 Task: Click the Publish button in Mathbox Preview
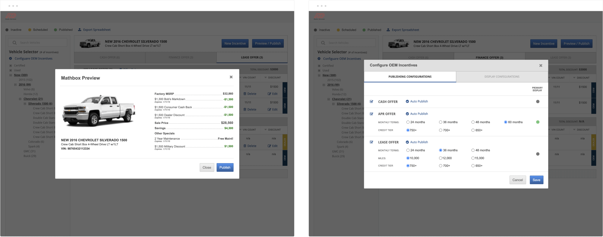pos(225,167)
